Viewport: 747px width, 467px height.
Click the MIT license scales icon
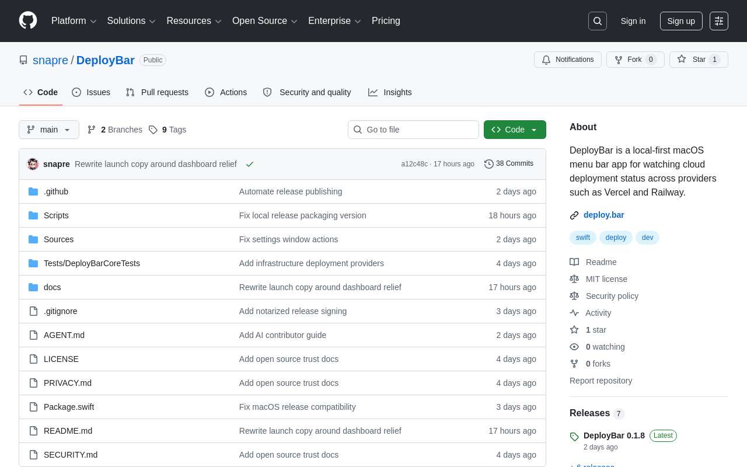tap(574, 279)
